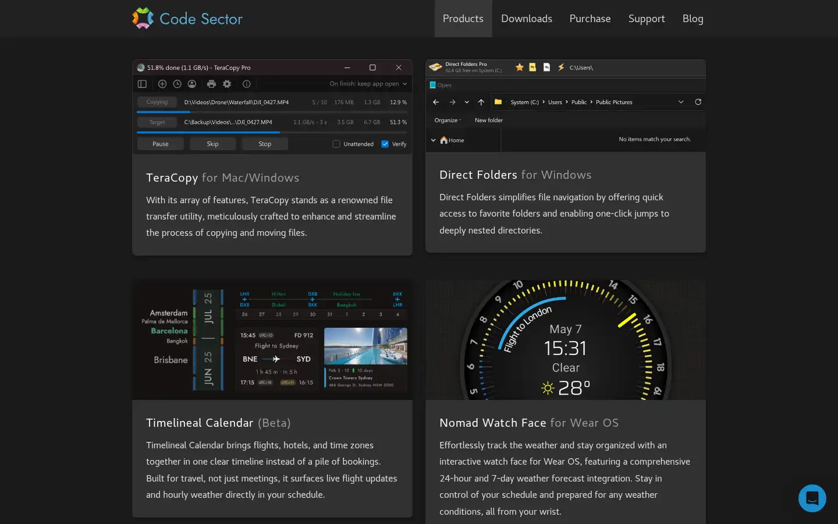The height and width of the screenshot is (524, 838).
Task: Pause the TeraCopy transfer
Action: point(161,144)
